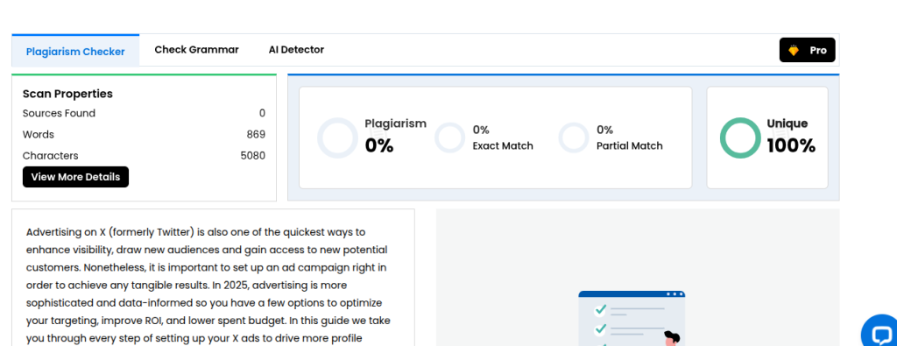Click the diamond icon in the Pro button
897x346 pixels.
(x=794, y=50)
